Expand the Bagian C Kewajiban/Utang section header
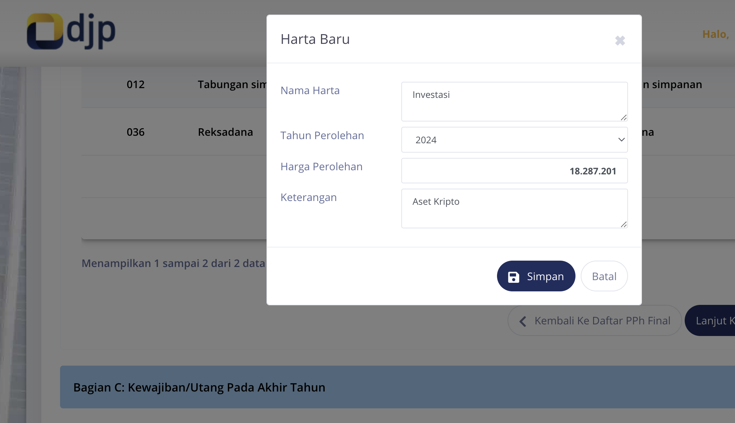735x423 pixels. pyautogui.click(x=398, y=387)
